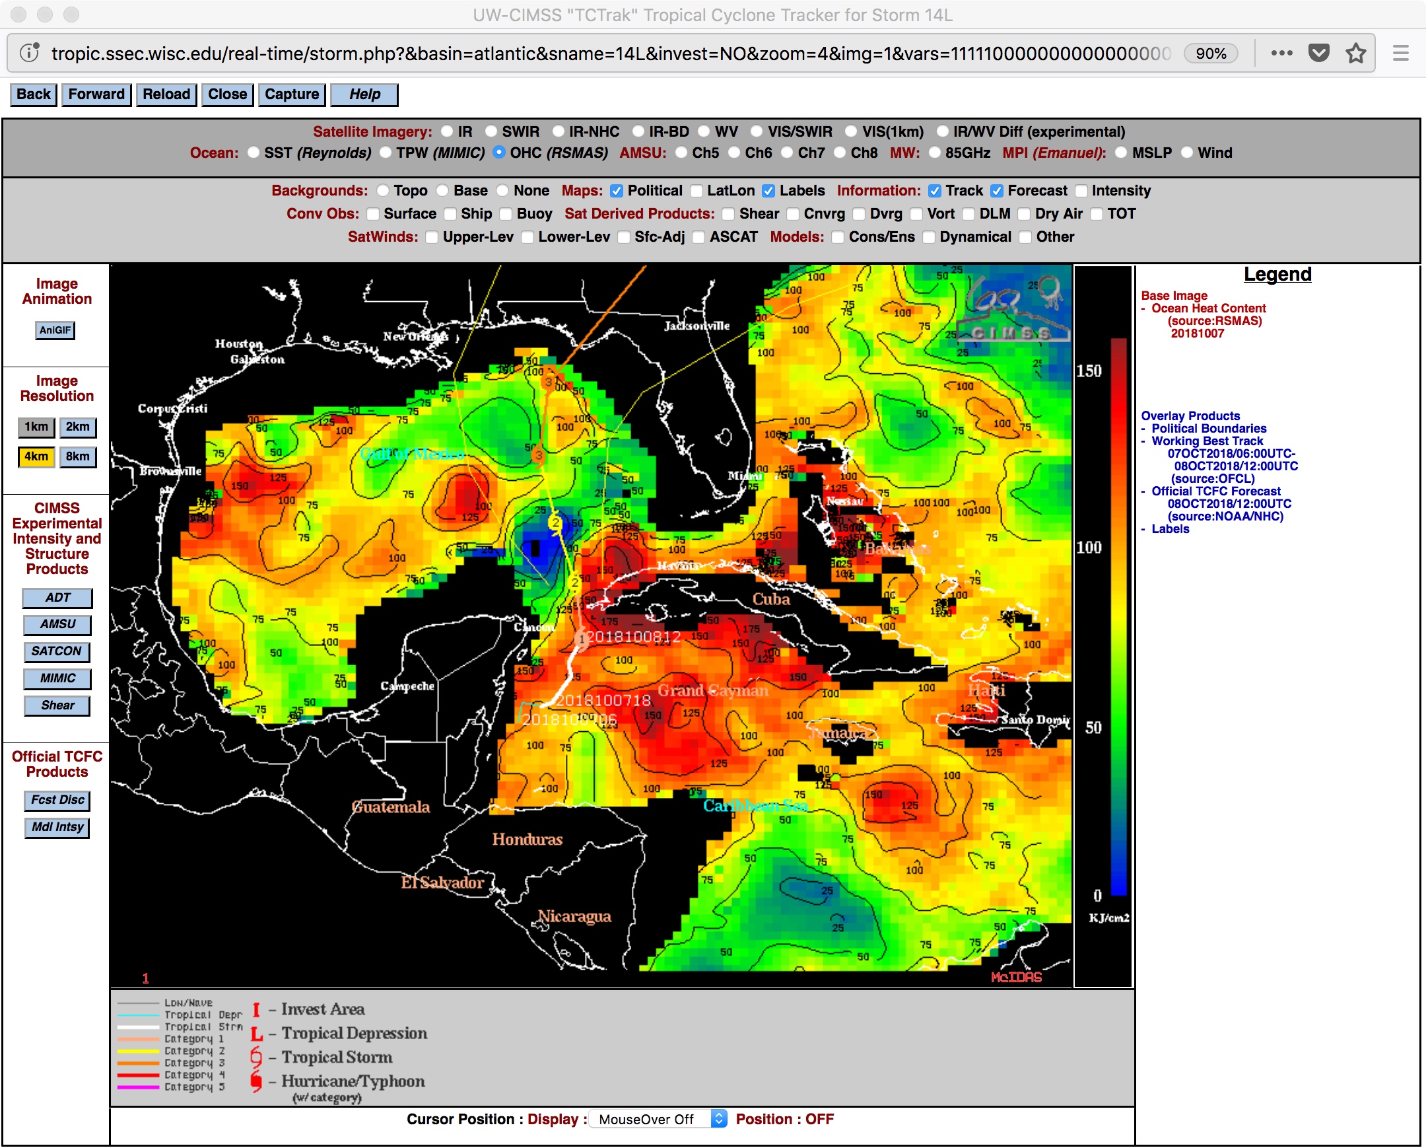
Task: Open the MIMIC product
Action: click(57, 678)
